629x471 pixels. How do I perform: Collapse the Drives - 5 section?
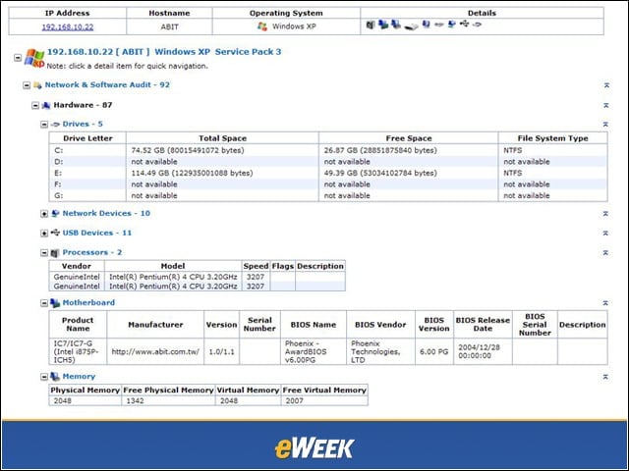pos(44,125)
